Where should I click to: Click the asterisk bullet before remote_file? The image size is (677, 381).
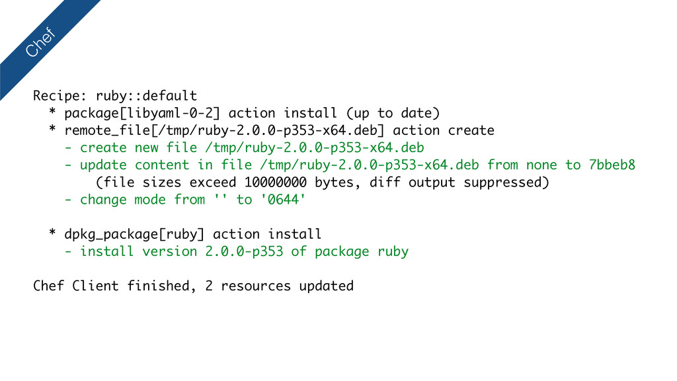coord(52,129)
